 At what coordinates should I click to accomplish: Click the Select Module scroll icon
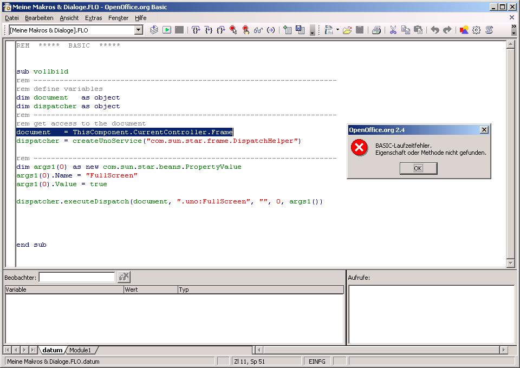coord(489,30)
